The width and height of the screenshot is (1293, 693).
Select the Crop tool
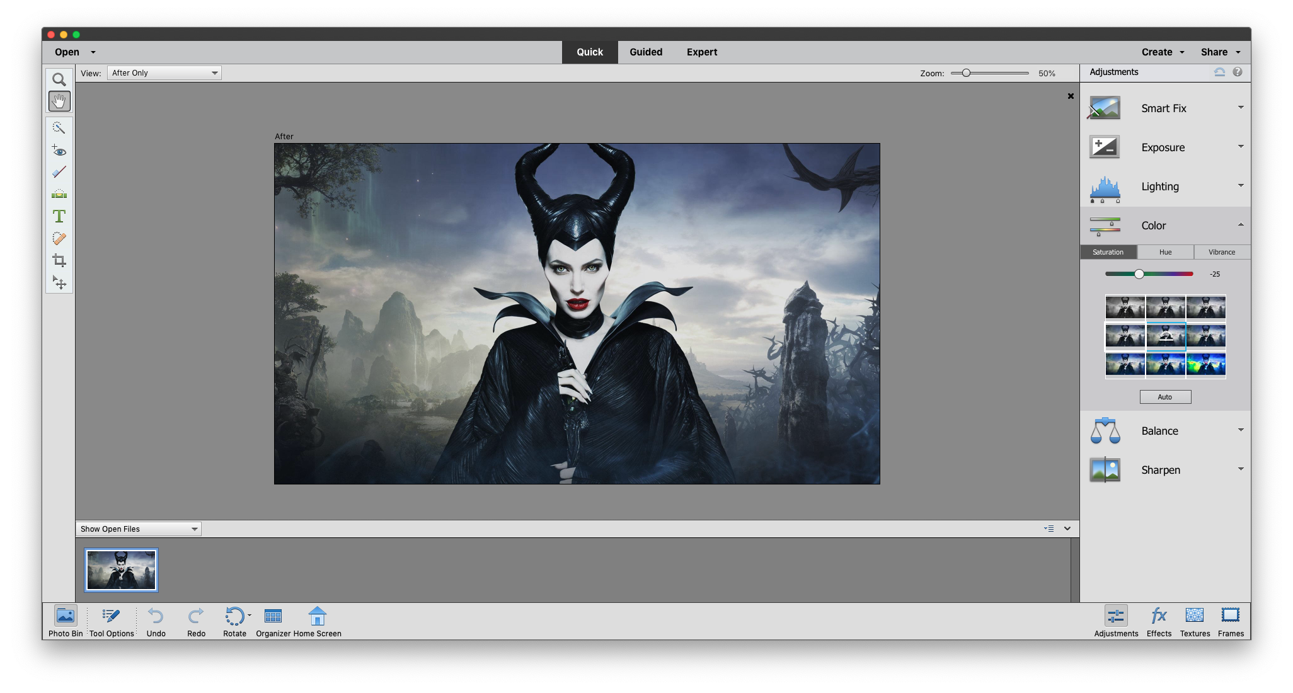[x=59, y=261]
